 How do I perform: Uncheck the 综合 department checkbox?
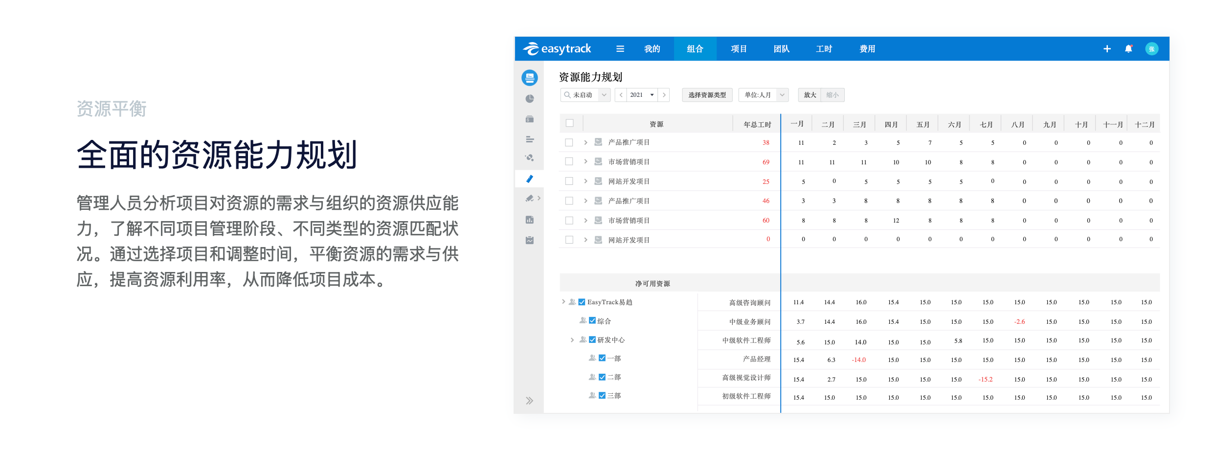point(592,321)
